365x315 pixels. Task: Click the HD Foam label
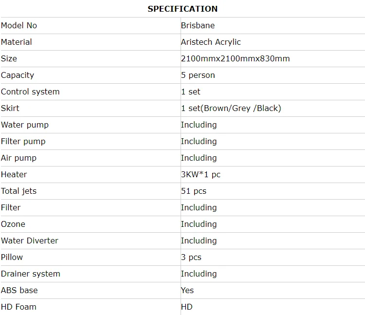tap(18, 307)
